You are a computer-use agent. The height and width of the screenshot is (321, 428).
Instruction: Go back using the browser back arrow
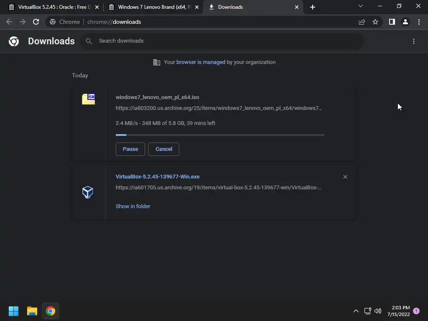pos(9,22)
